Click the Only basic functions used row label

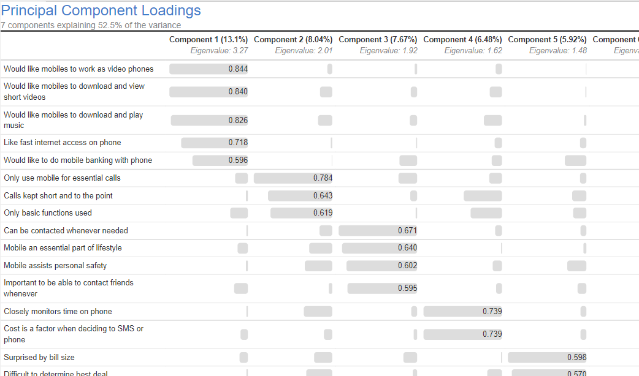[48, 212]
